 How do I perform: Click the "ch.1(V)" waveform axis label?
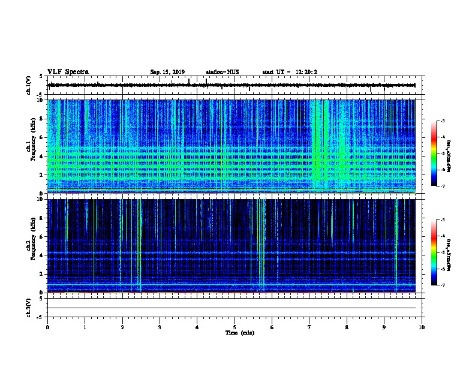point(29,85)
